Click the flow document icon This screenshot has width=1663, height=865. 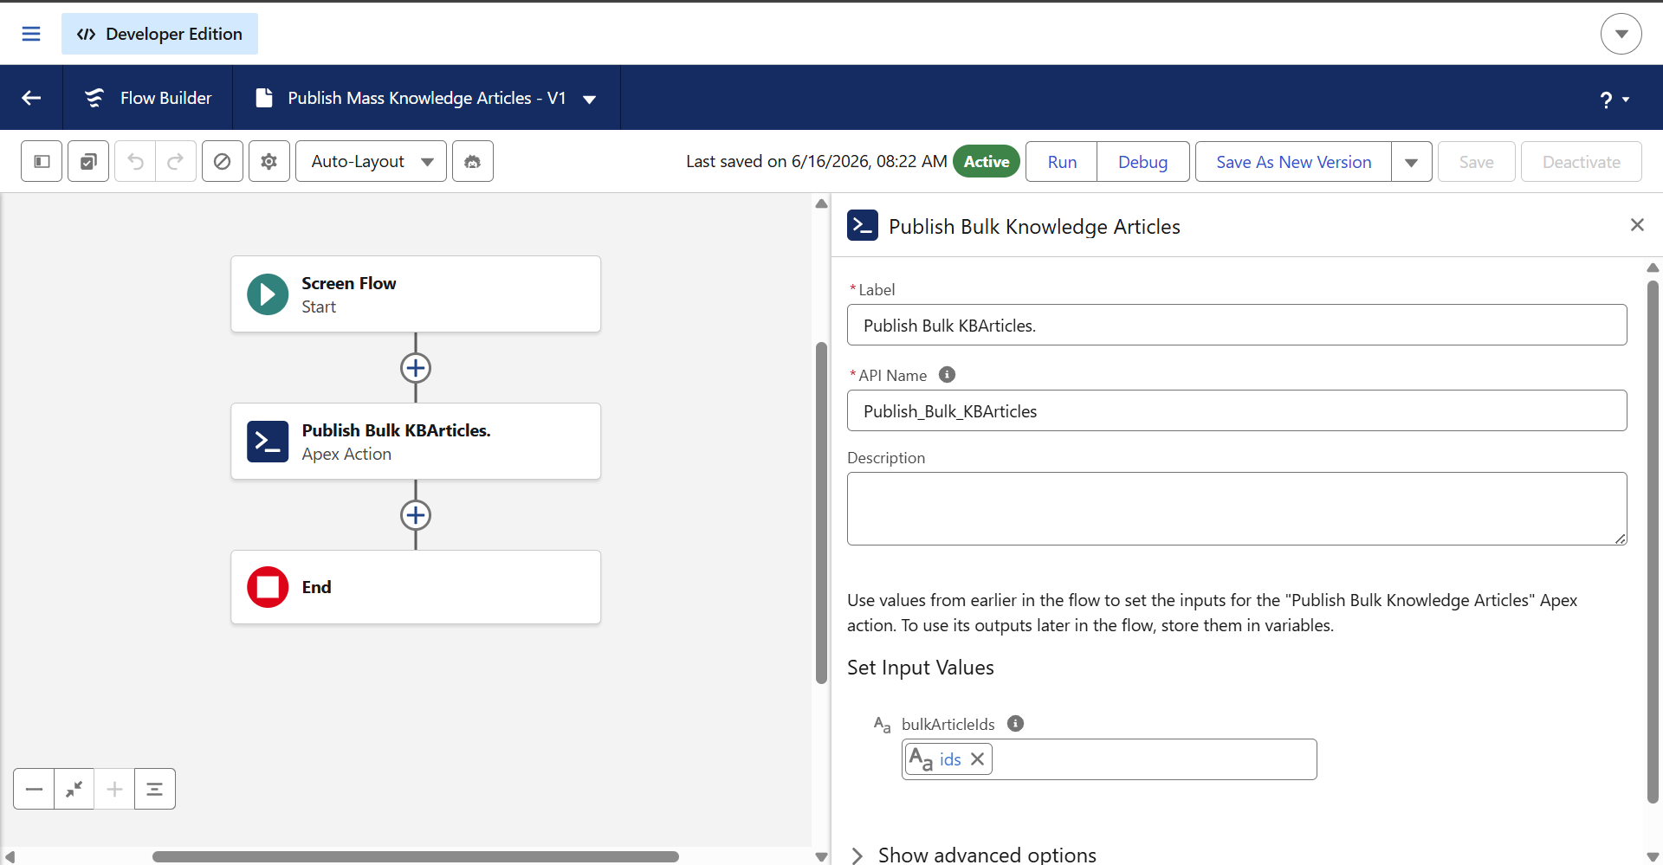click(264, 98)
